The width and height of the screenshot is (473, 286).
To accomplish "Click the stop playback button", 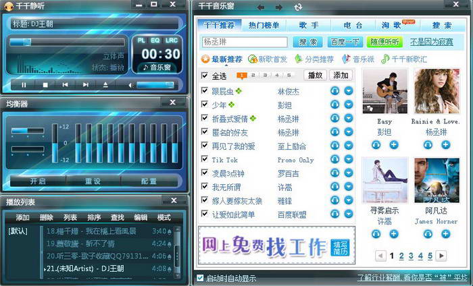I will [x=45, y=85].
